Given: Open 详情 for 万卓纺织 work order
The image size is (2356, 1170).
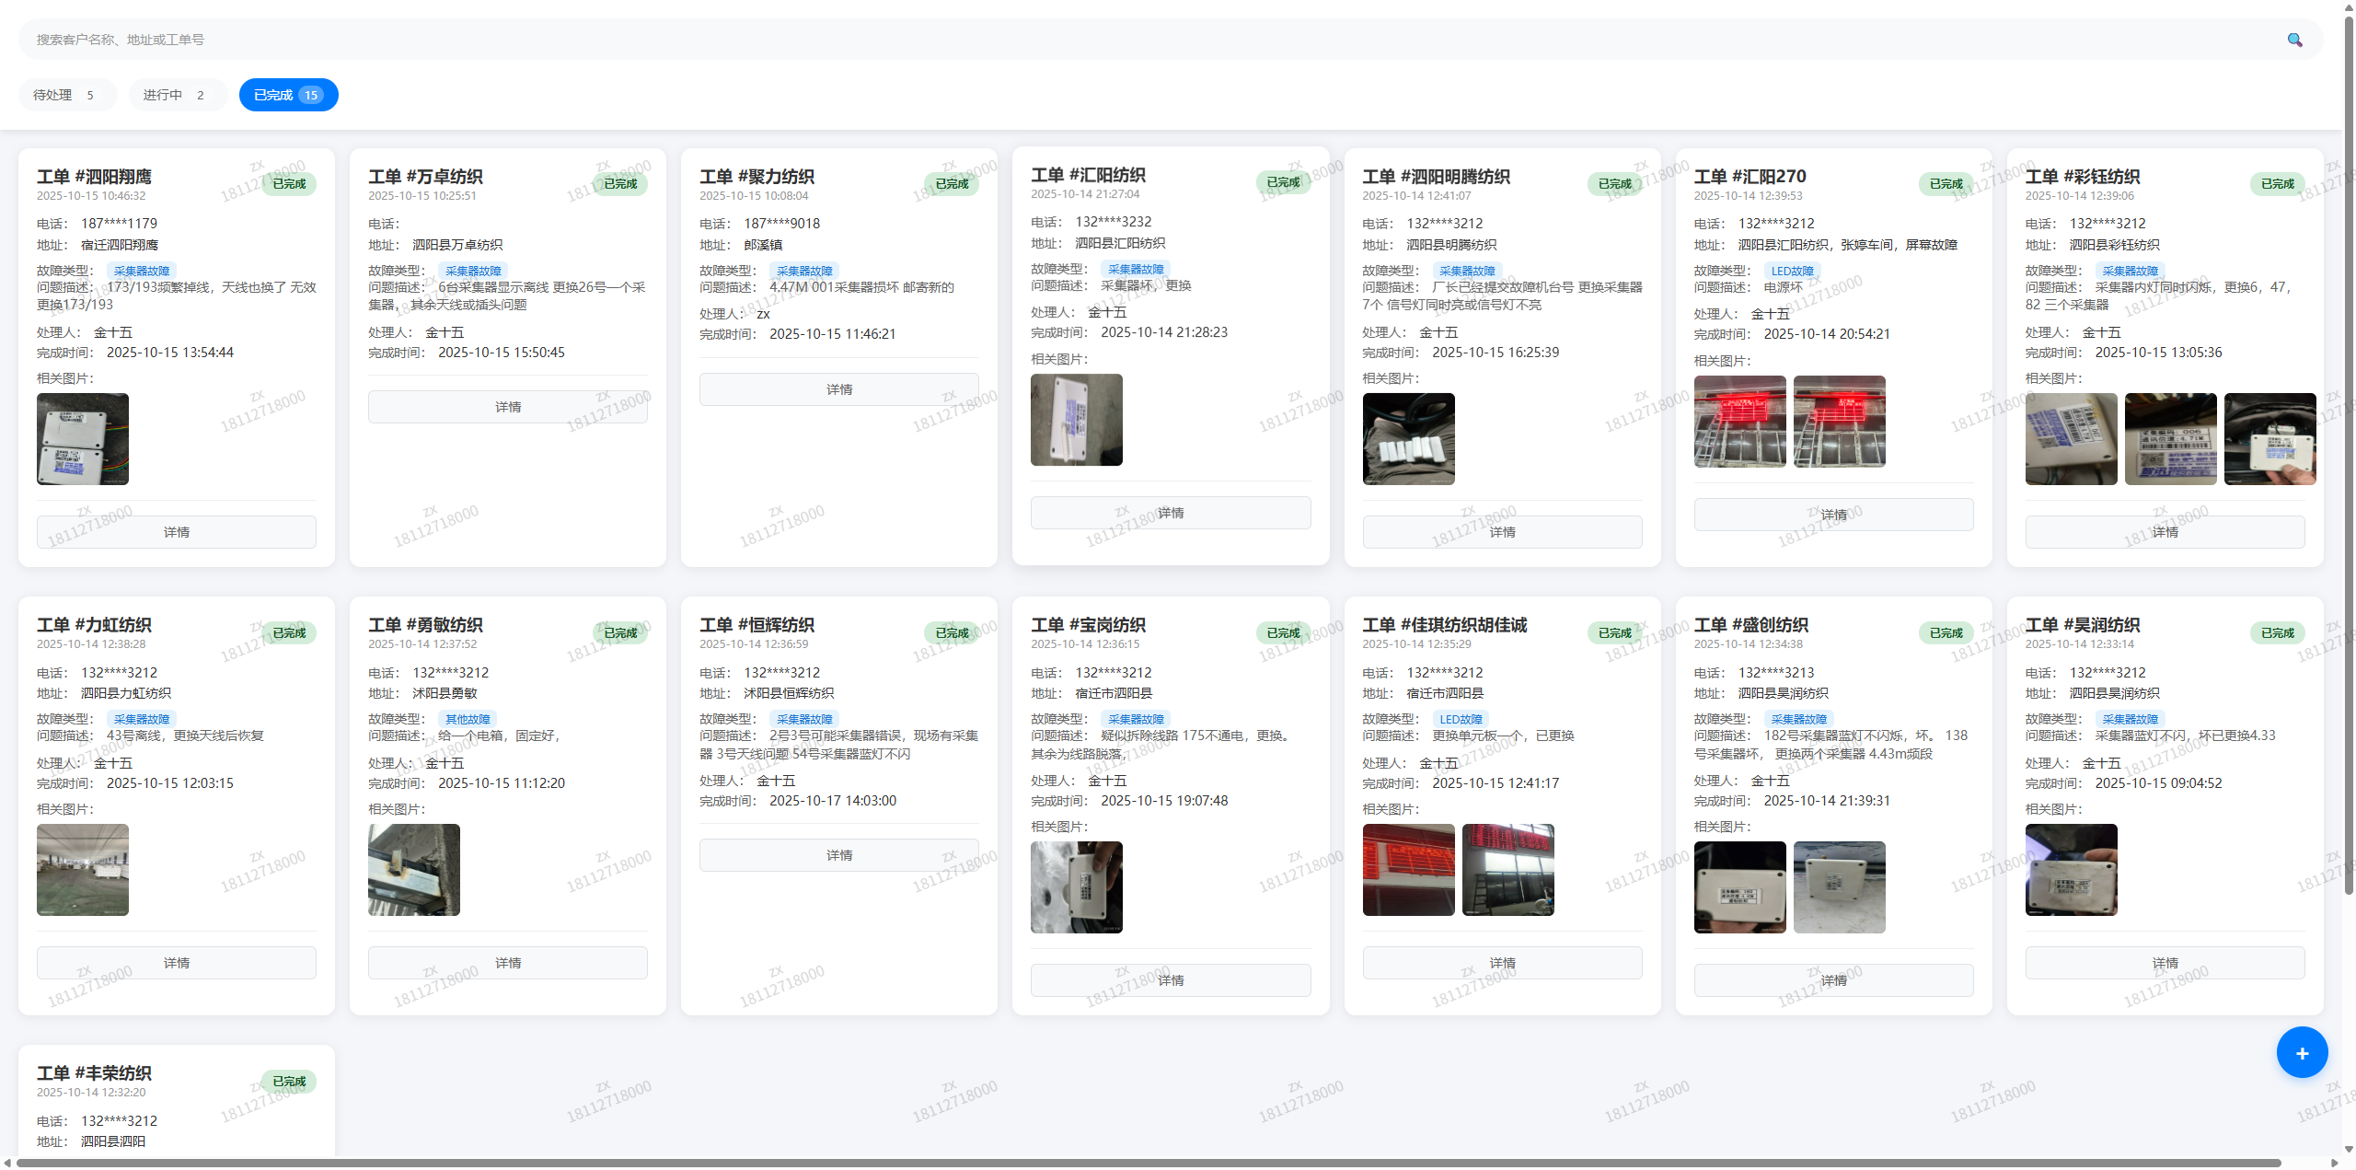Looking at the screenshot, I should 507,407.
